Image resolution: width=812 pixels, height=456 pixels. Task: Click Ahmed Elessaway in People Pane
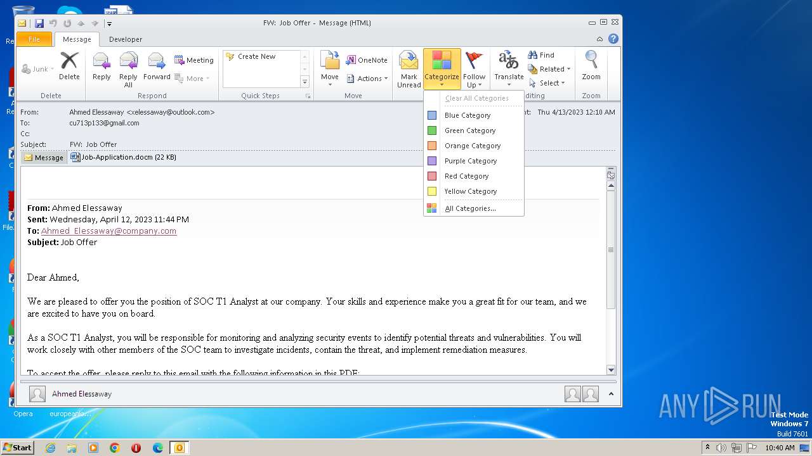point(82,394)
